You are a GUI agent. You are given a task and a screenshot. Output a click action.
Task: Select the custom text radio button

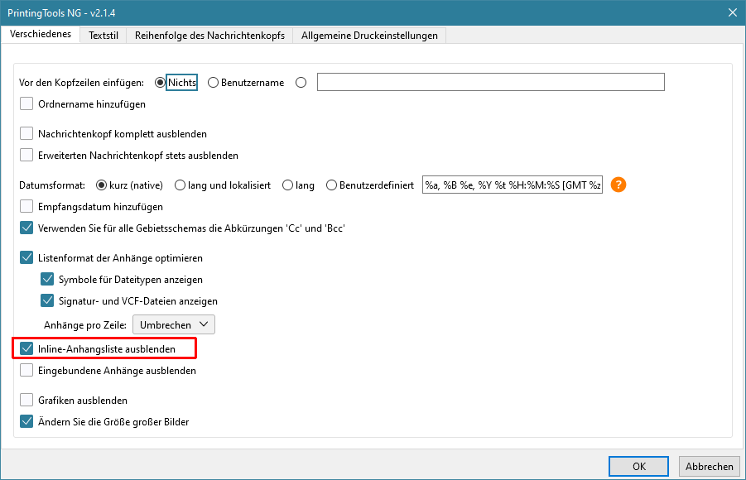pos(301,82)
